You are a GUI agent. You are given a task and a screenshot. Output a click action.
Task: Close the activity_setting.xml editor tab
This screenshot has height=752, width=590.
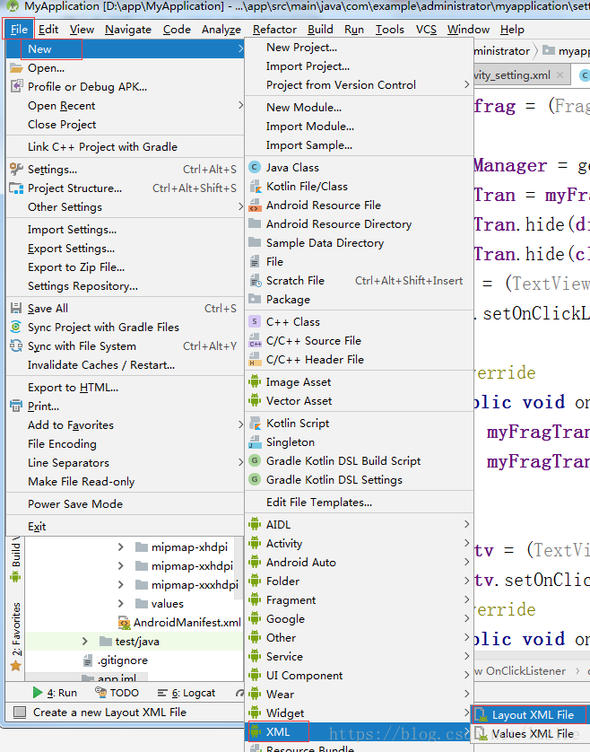[560, 75]
